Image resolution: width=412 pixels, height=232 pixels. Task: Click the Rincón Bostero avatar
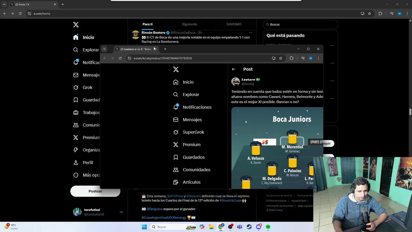(x=136, y=34)
